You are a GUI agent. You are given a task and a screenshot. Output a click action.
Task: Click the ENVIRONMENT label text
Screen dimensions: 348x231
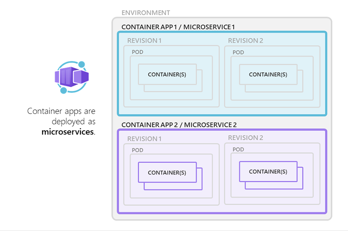(146, 13)
